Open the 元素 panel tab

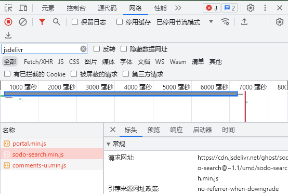pos(48,8)
